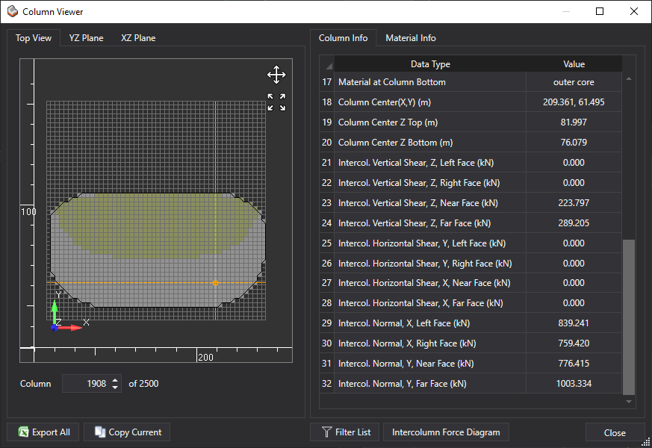Click value 76.079
Image resolution: width=652 pixels, height=448 pixels.
point(574,142)
